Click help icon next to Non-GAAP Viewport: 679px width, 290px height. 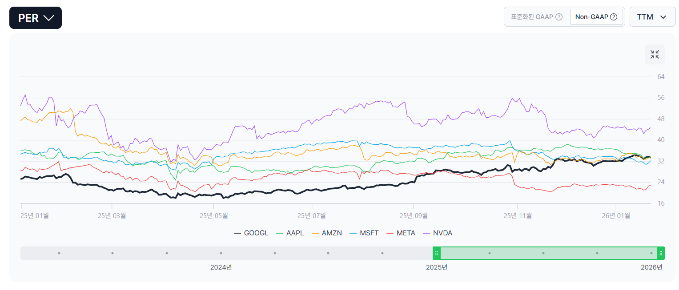614,17
